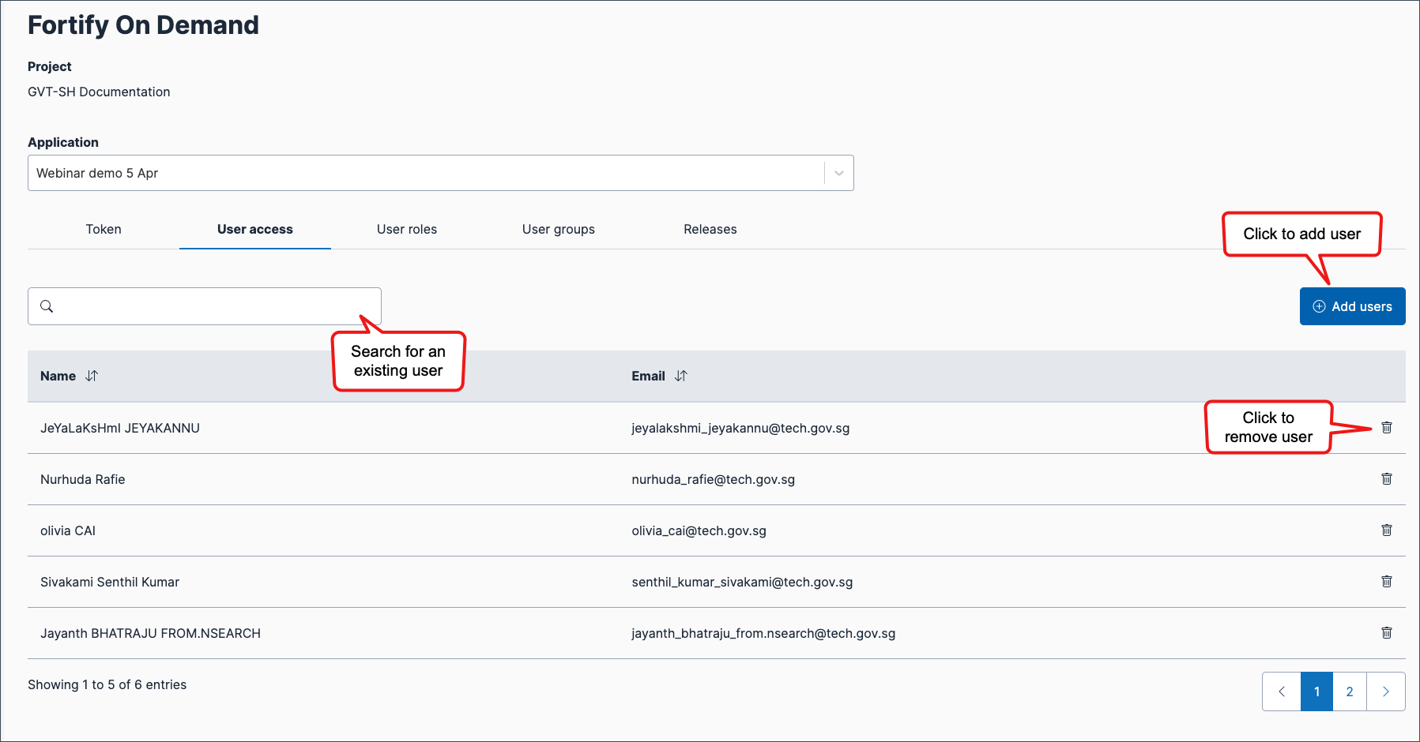Click the Email column header

[648, 376]
